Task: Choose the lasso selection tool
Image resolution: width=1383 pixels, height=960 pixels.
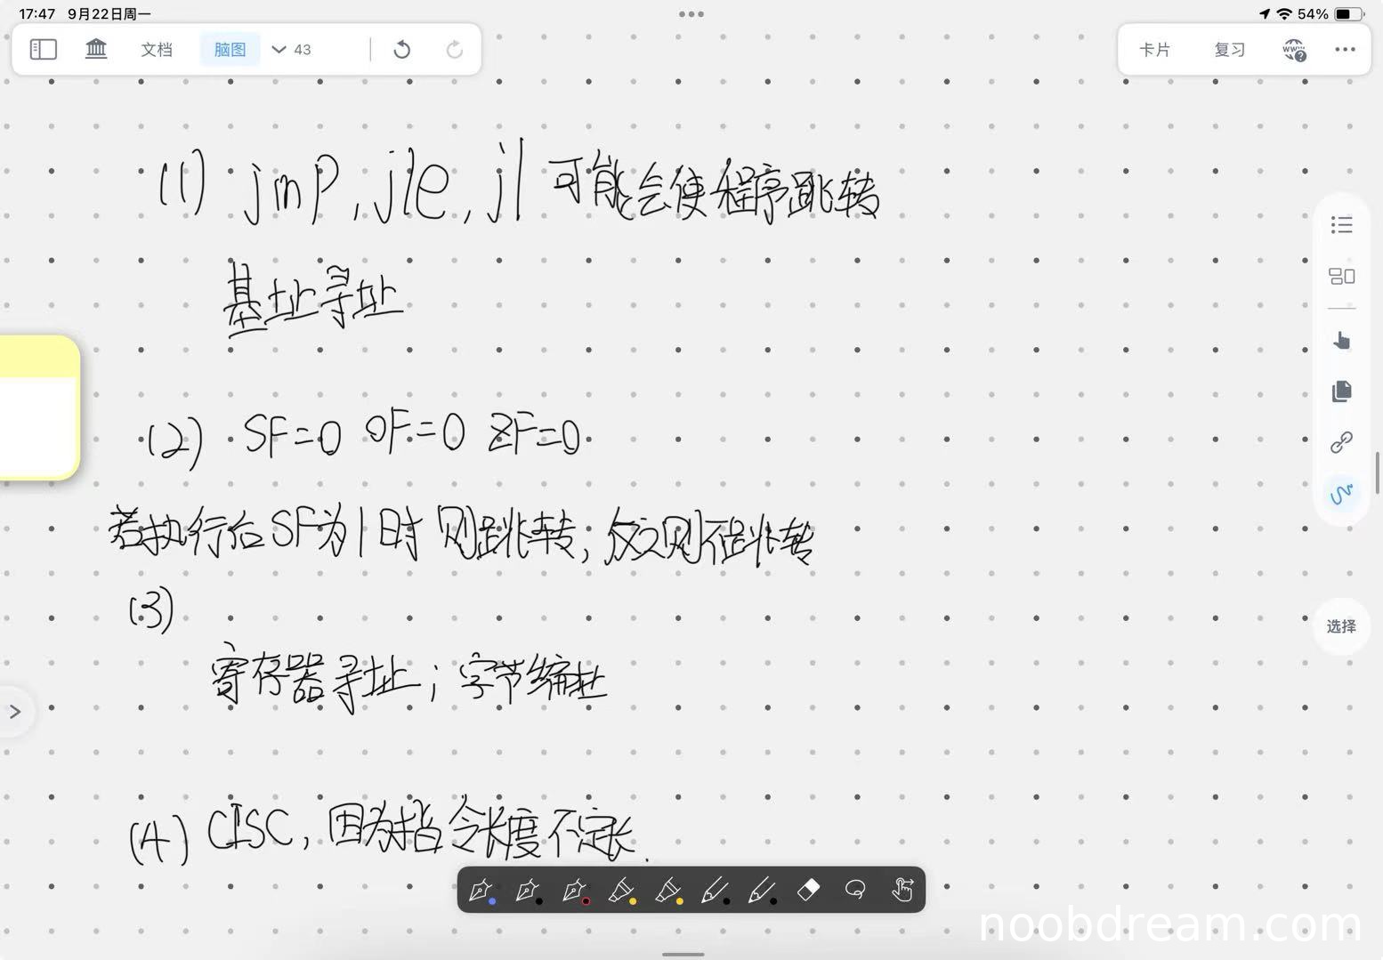Action: click(x=855, y=890)
